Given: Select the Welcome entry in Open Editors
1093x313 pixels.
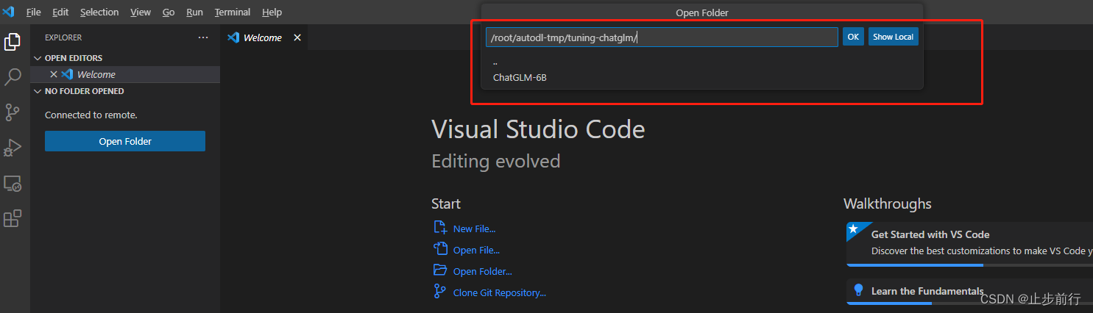Looking at the screenshot, I should click(x=125, y=74).
